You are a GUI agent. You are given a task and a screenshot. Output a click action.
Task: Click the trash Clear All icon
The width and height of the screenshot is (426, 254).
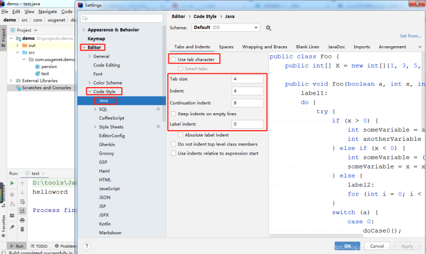(x=22, y=228)
